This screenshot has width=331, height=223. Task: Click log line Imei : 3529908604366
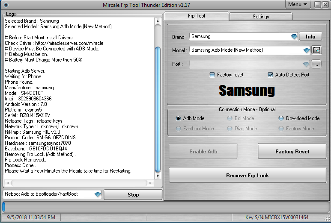coord(28,99)
